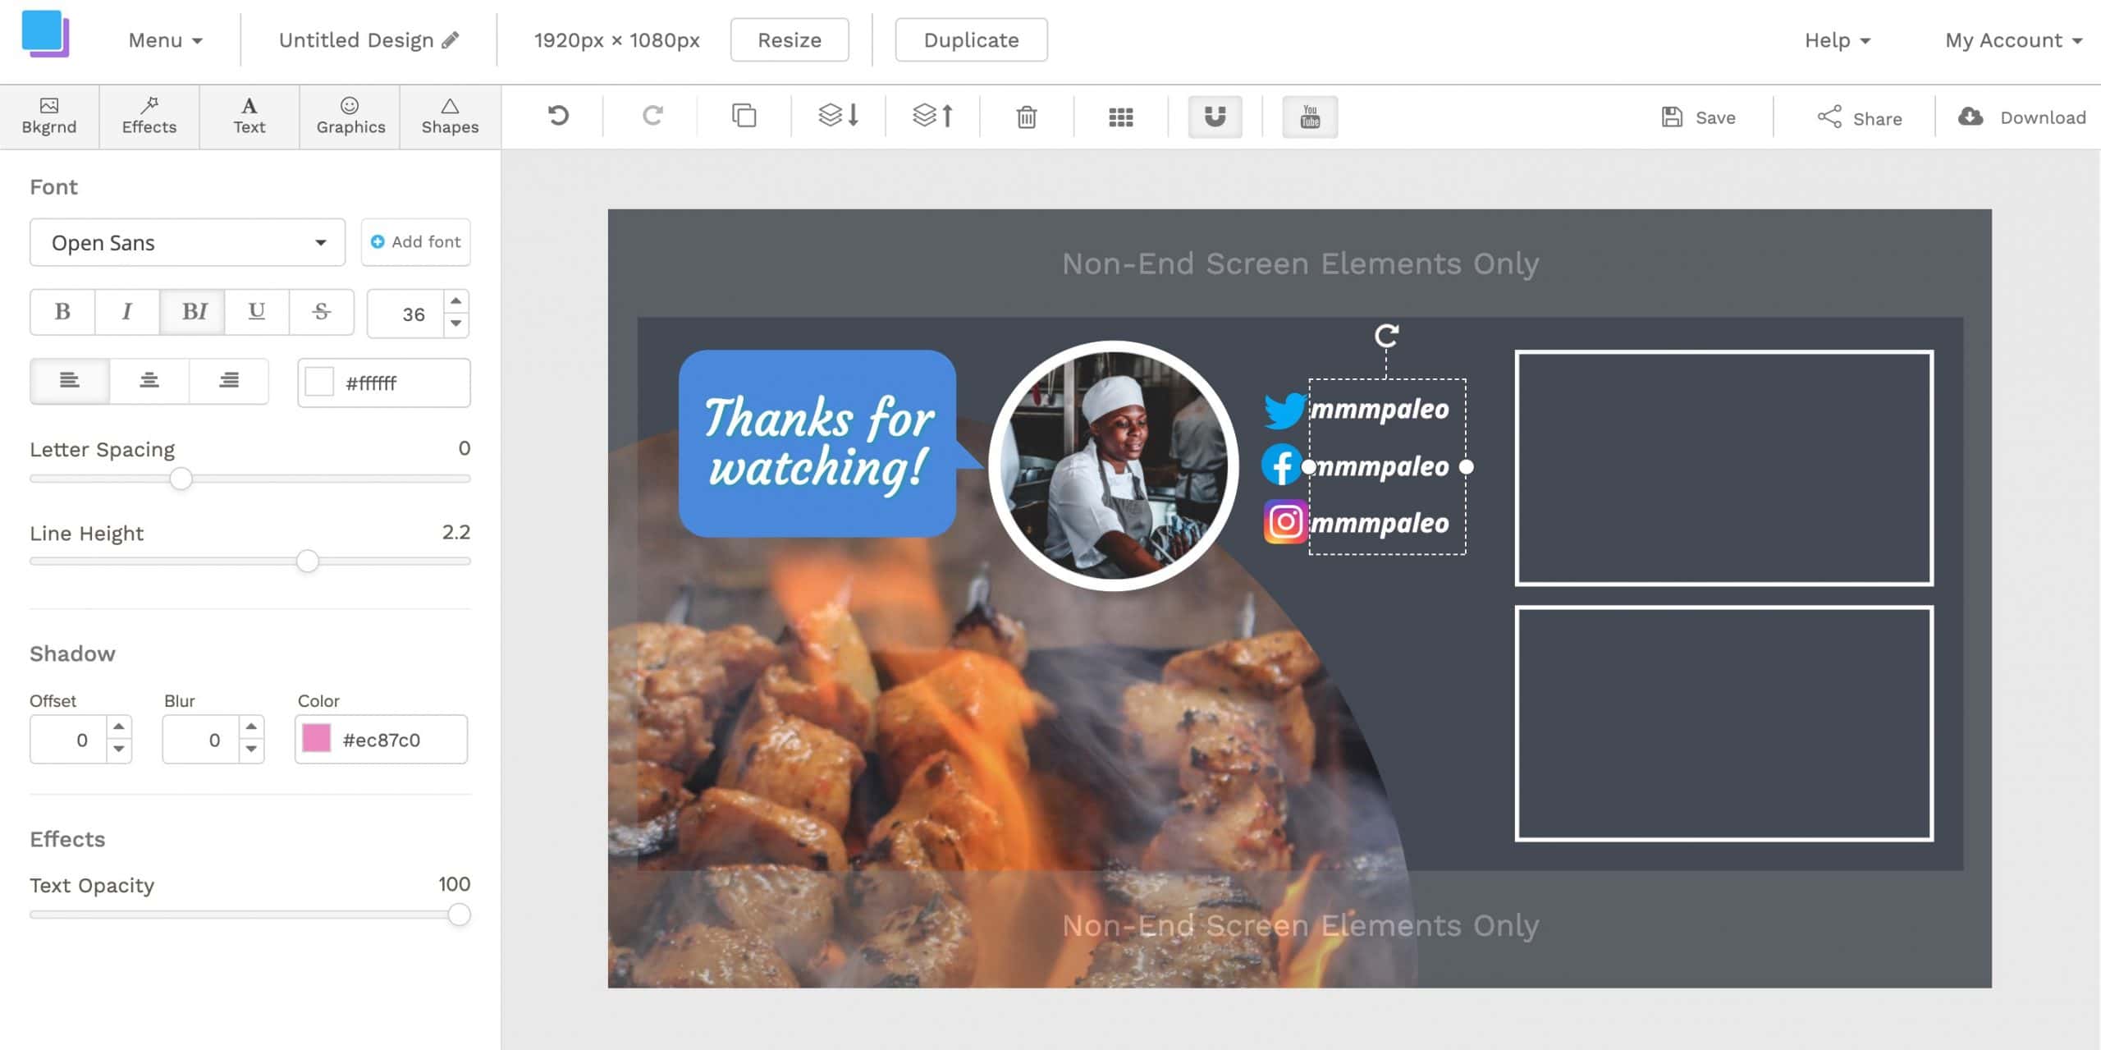Viewport: 2101px width, 1050px height.
Task: Select the lower video placeholder rectangle
Action: (x=1723, y=723)
